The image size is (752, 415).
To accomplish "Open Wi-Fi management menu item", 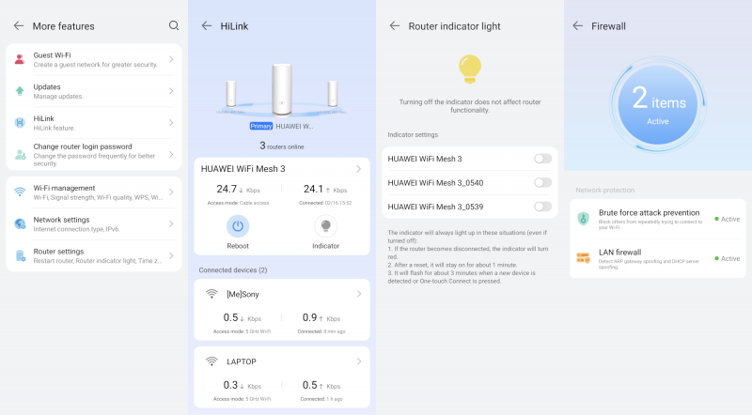I will pyautogui.click(x=94, y=192).
